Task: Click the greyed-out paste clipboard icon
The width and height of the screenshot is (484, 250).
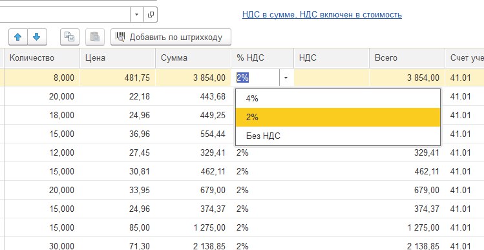Action: pos(95,37)
